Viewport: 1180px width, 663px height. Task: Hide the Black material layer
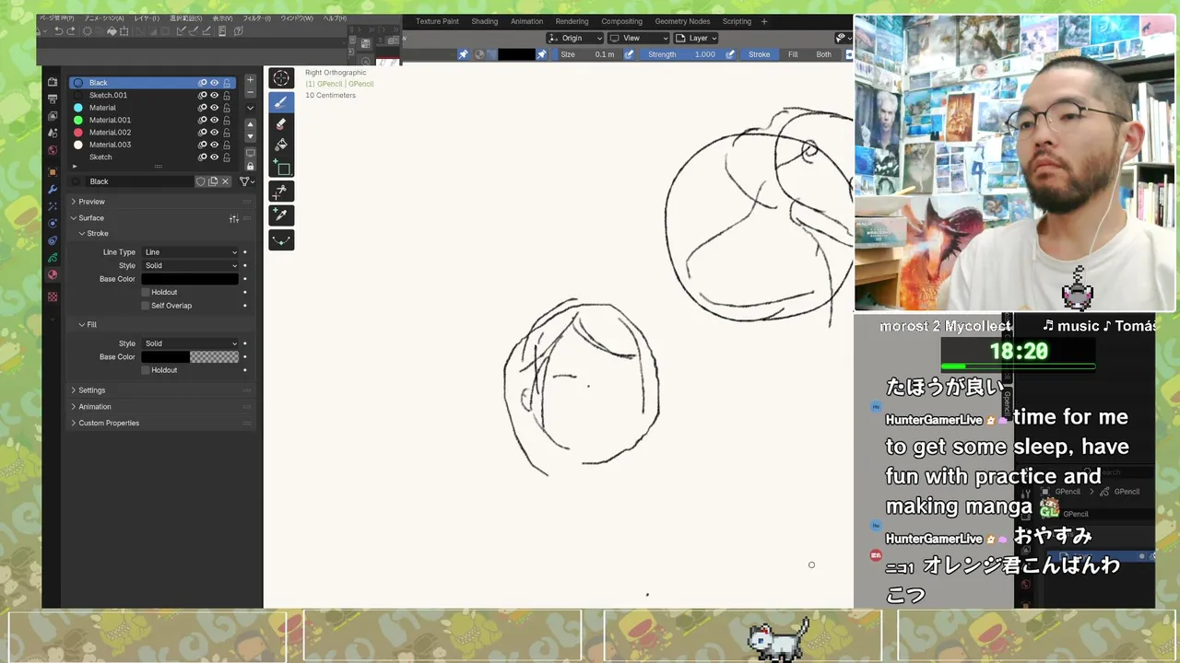pyautogui.click(x=215, y=83)
